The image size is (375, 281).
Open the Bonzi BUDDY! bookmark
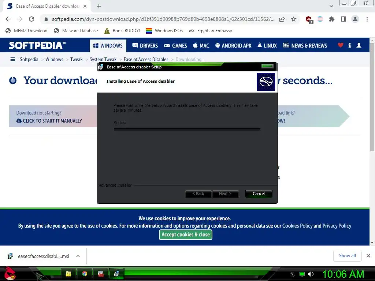[122, 31]
